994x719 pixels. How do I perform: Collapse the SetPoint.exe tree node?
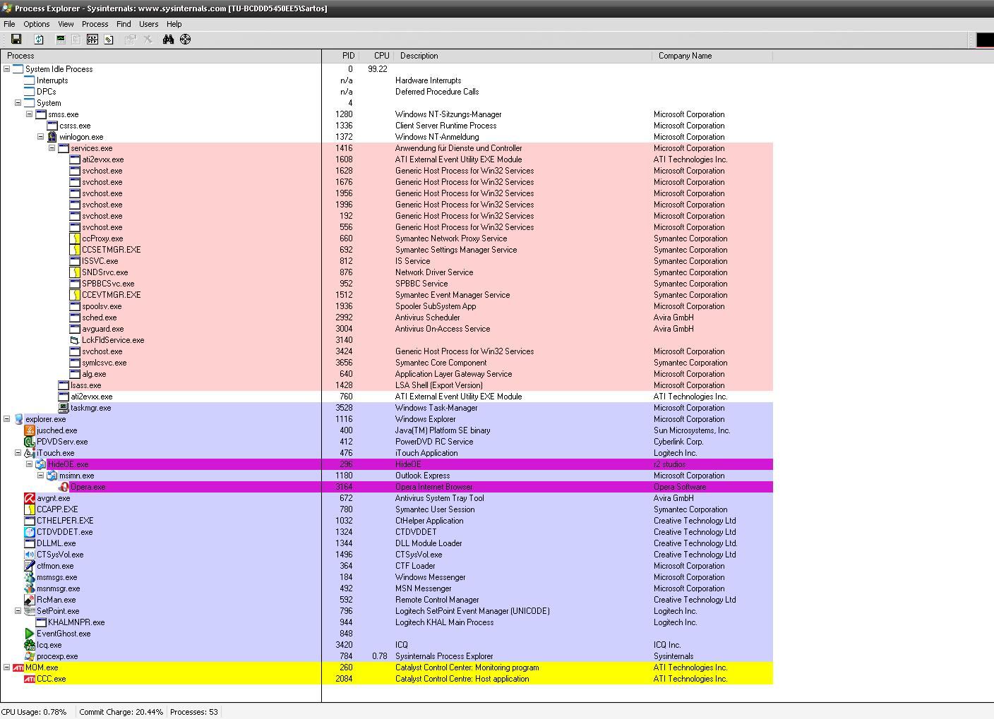coord(18,611)
